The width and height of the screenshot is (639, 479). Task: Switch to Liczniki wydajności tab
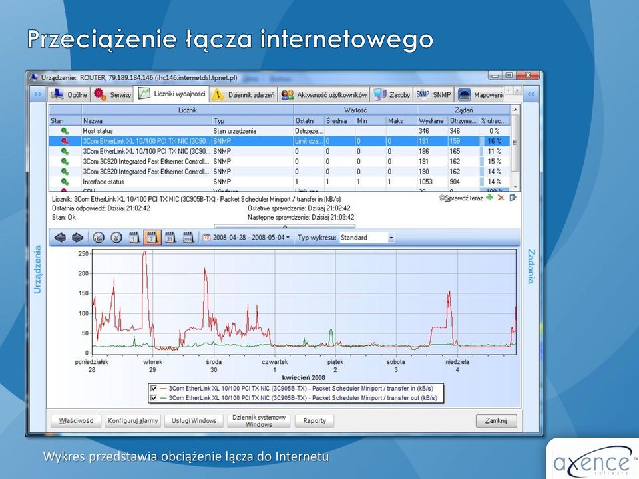click(172, 94)
